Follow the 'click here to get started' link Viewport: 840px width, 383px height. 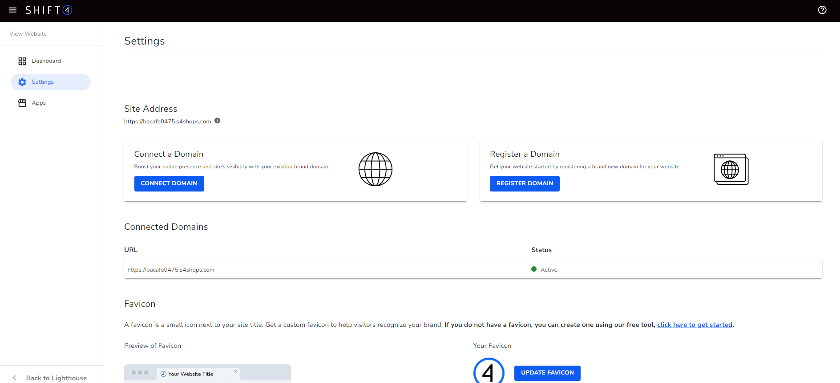(x=694, y=325)
